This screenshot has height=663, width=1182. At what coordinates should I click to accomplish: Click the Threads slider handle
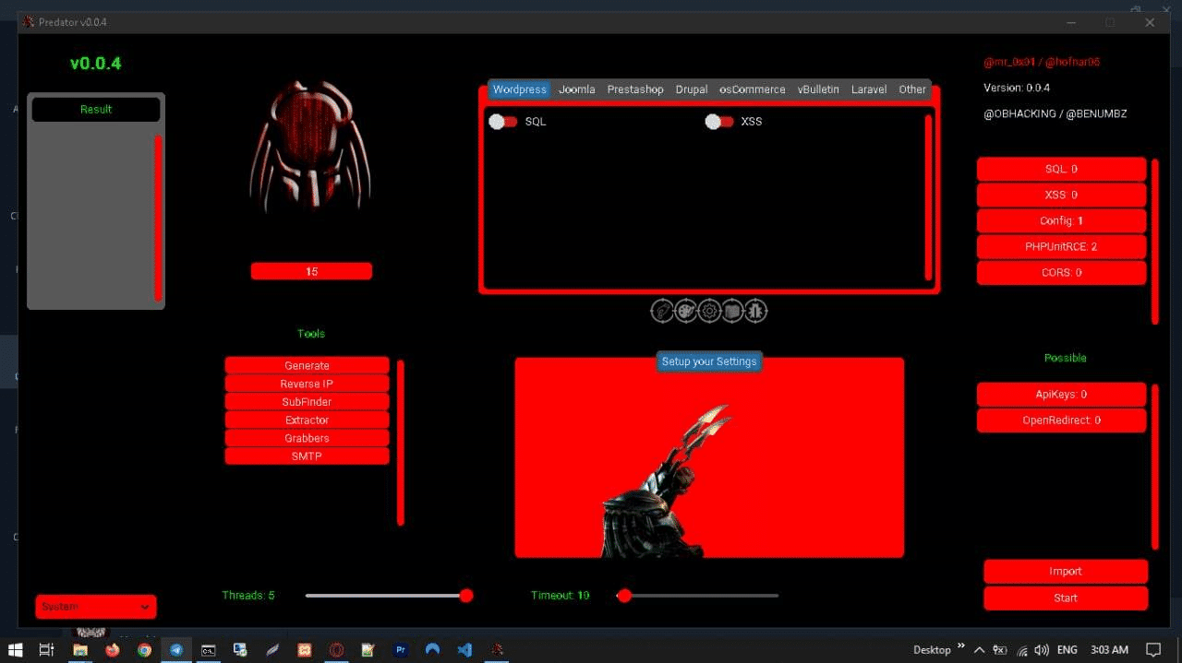[x=466, y=596]
